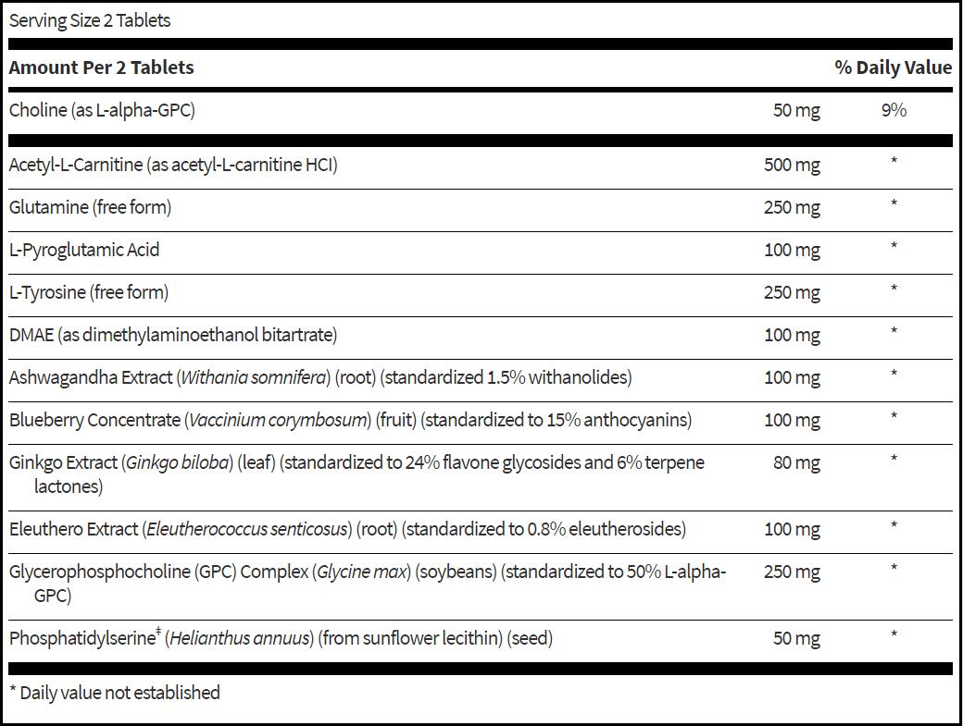Click the Daily value not established footnote
The height and width of the screenshot is (726, 963).
click(x=115, y=693)
